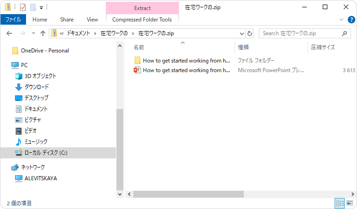Click the New folder quick access icon
The image size is (357, 209).
32,7
